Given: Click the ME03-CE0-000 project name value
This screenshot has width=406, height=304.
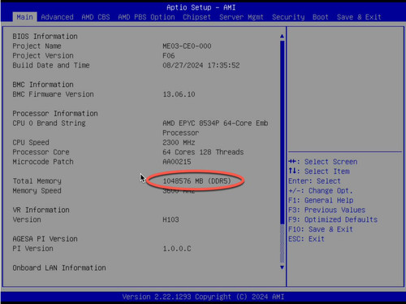Looking at the screenshot, I should [x=187, y=46].
